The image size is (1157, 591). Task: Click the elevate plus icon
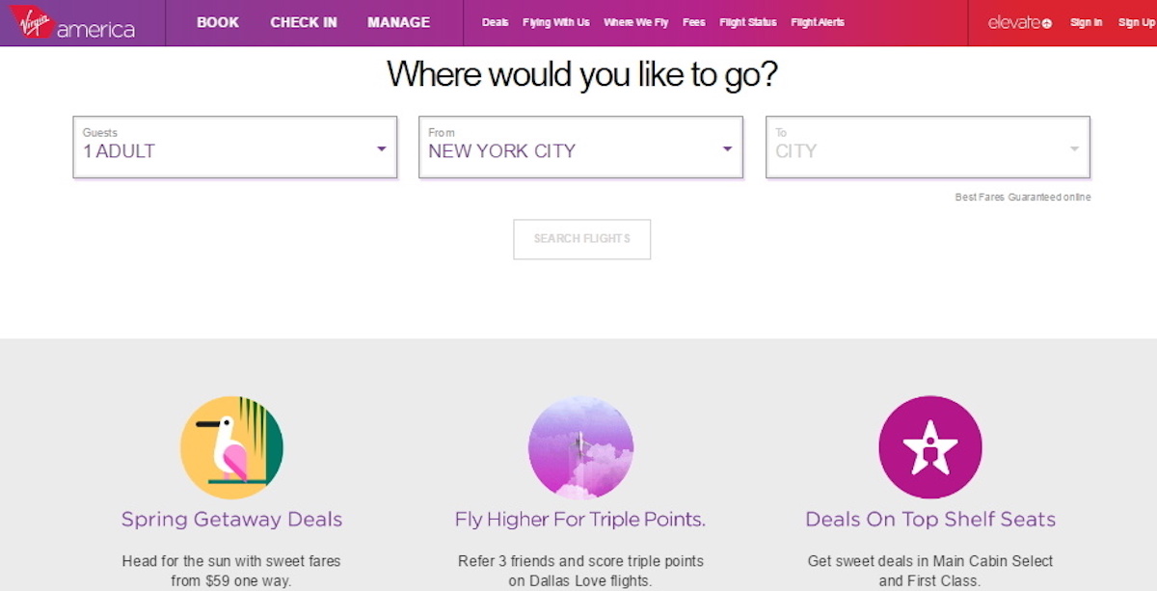1047,23
